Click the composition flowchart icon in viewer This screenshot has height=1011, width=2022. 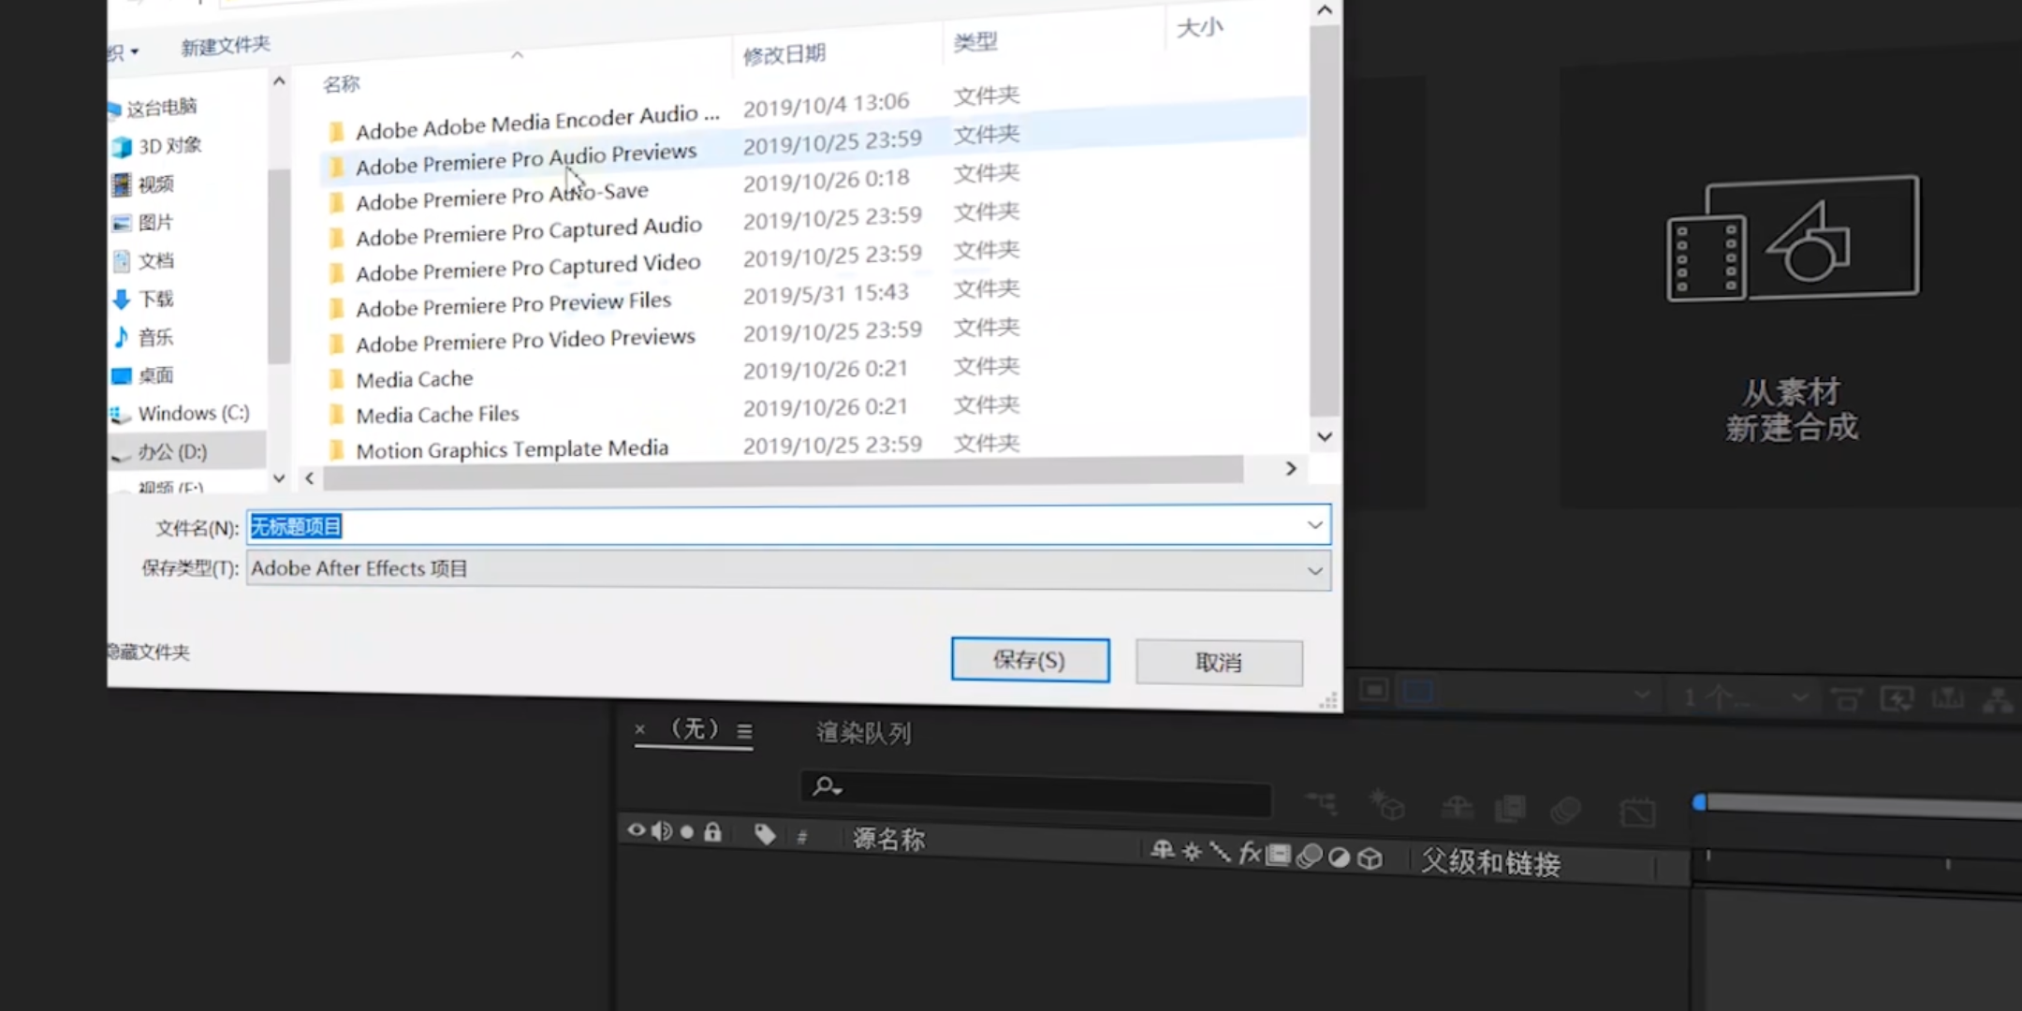click(x=1998, y=699)
